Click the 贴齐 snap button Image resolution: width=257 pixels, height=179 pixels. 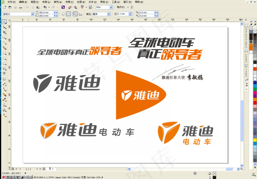tap(121, 7)
